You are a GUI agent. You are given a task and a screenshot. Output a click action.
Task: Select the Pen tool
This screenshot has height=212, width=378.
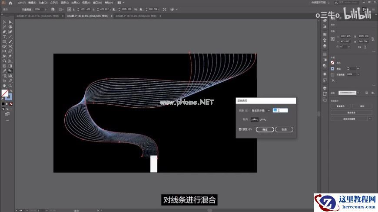click(4, 32)
